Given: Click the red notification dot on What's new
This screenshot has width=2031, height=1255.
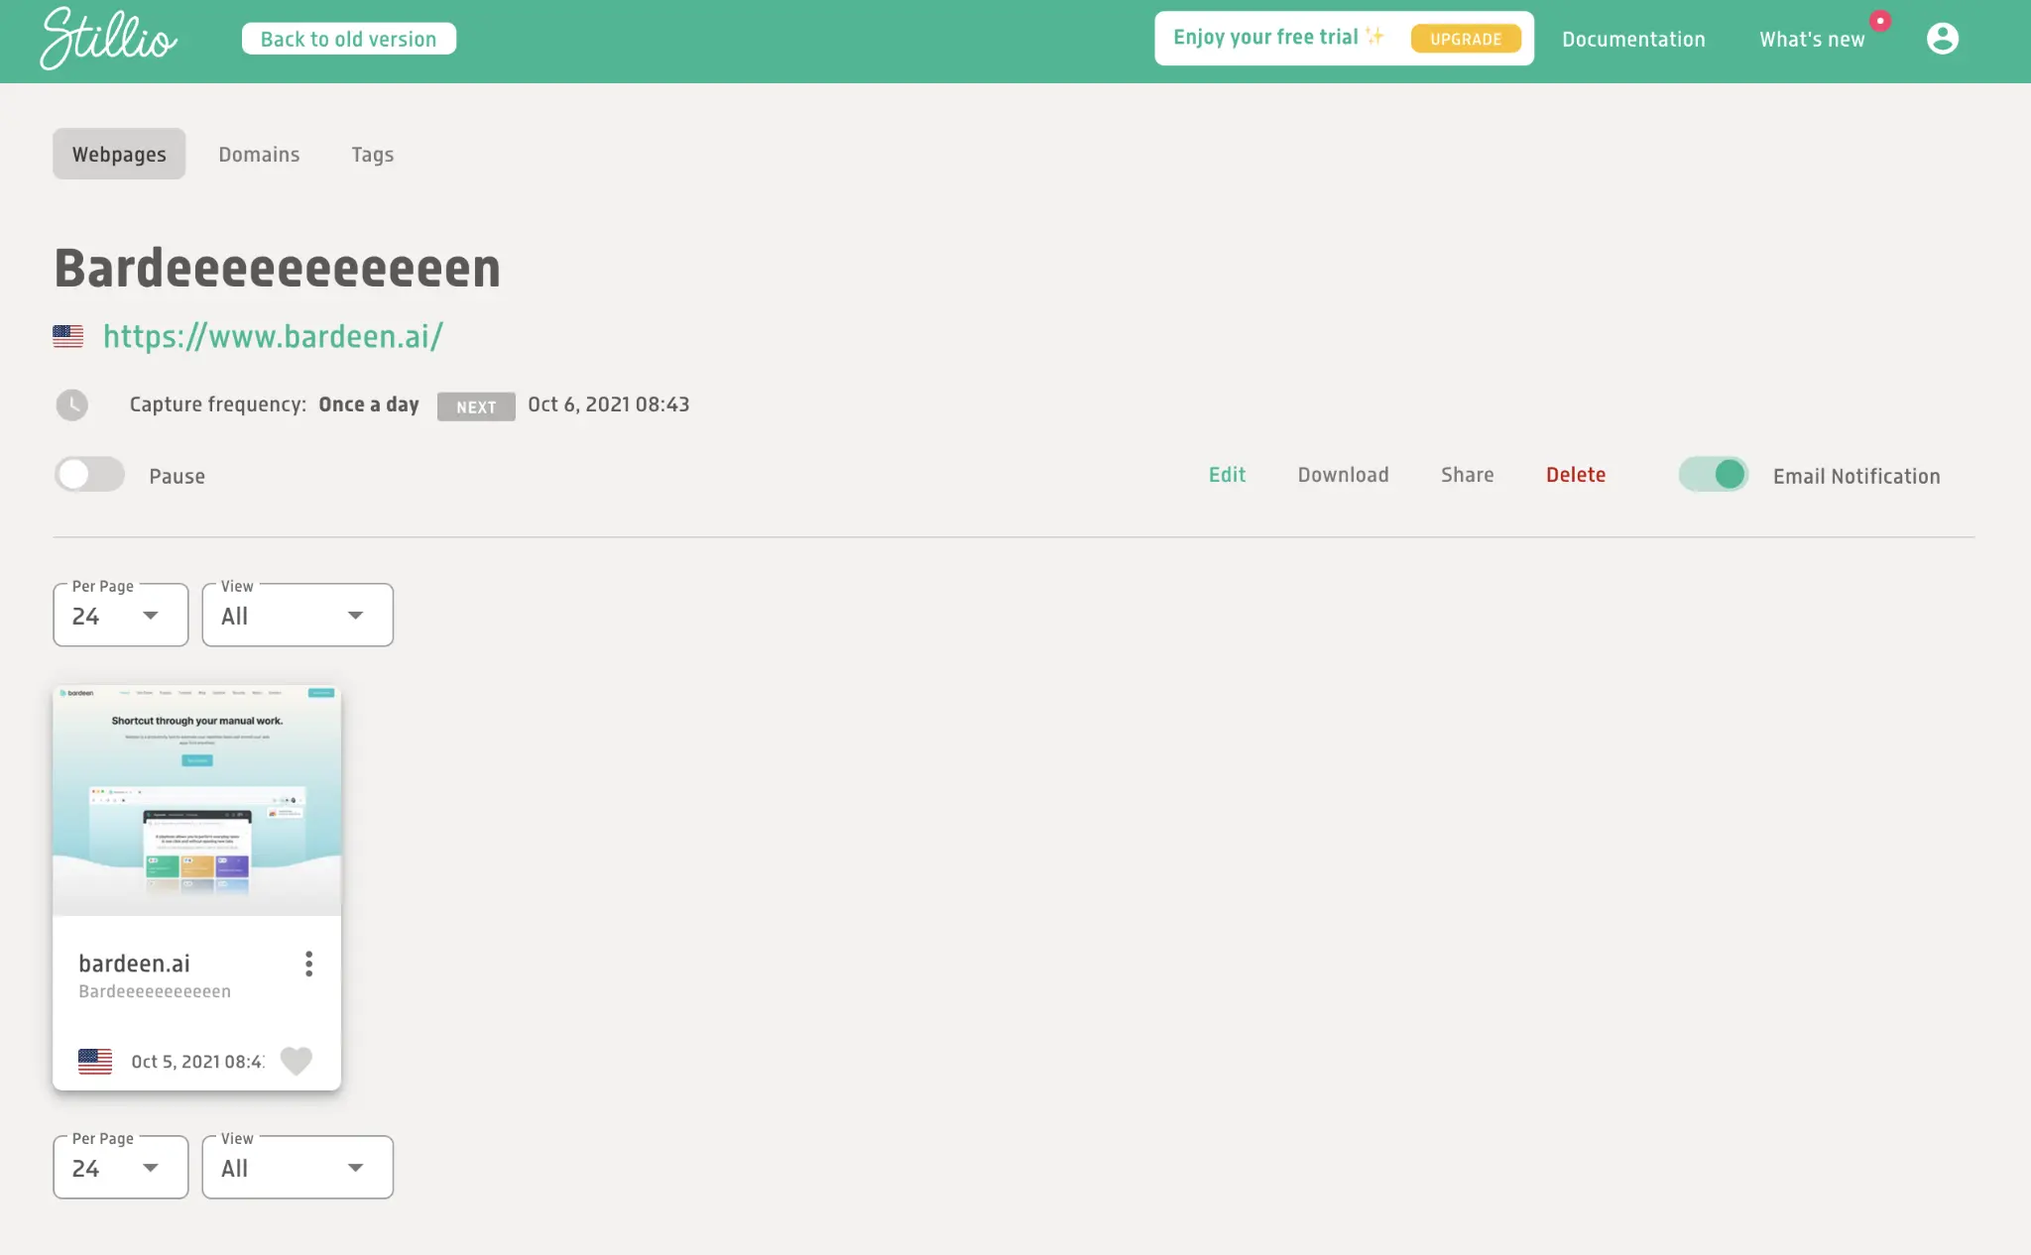Looking at the screenshot, I should pos(1879,21).
